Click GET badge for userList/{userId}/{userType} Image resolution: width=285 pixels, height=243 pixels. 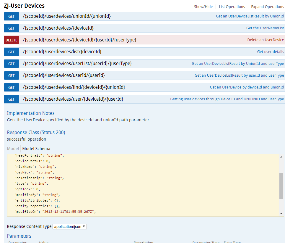(12, 64)
